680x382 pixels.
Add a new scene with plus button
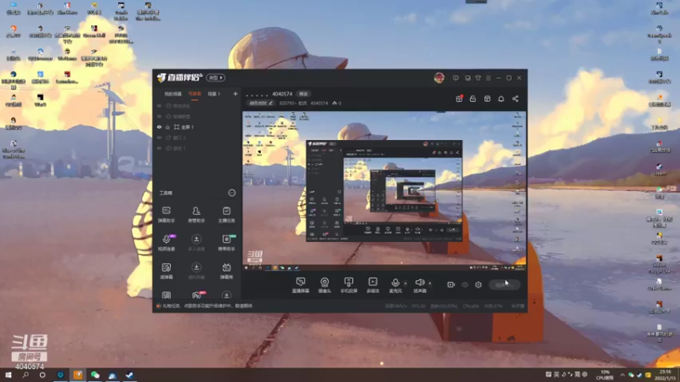click(235, 94)
